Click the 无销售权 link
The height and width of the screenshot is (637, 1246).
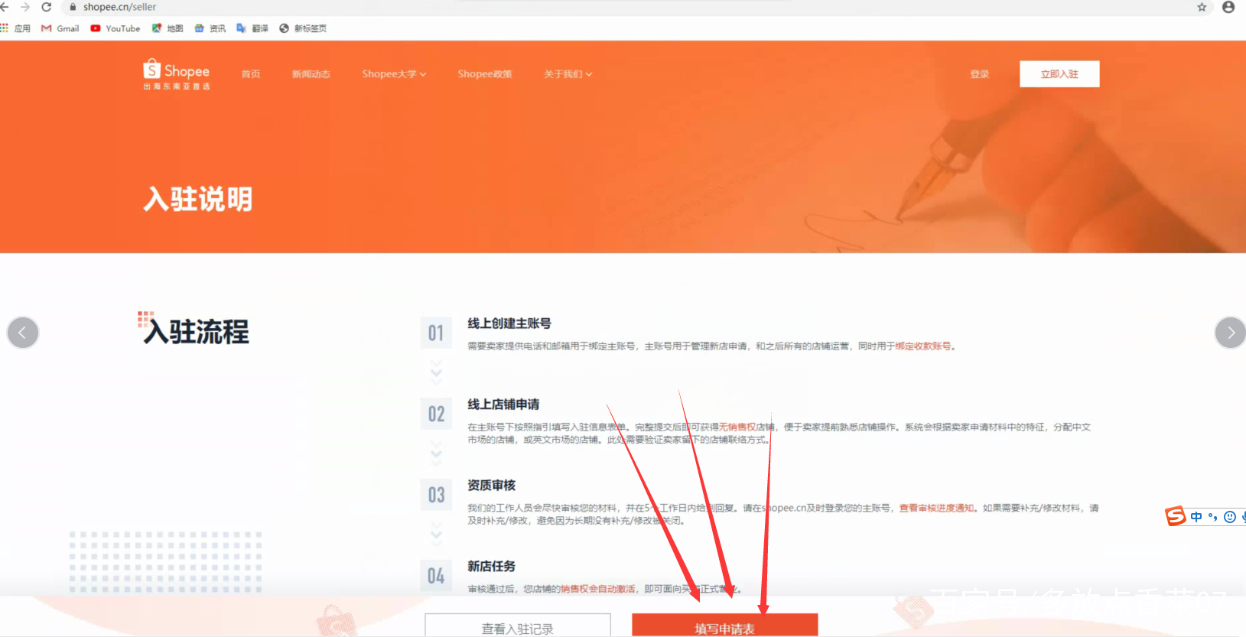[737, 427]
